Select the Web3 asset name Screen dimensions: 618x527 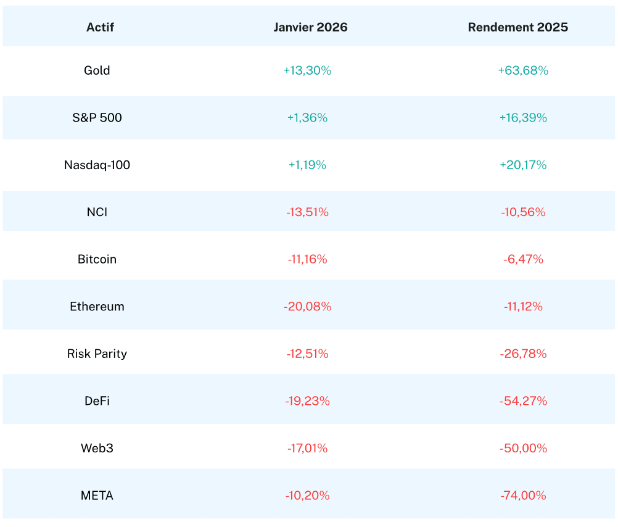point(97,448)
